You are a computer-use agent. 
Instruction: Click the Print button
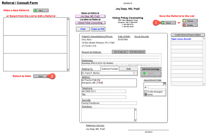coord(83,29)
